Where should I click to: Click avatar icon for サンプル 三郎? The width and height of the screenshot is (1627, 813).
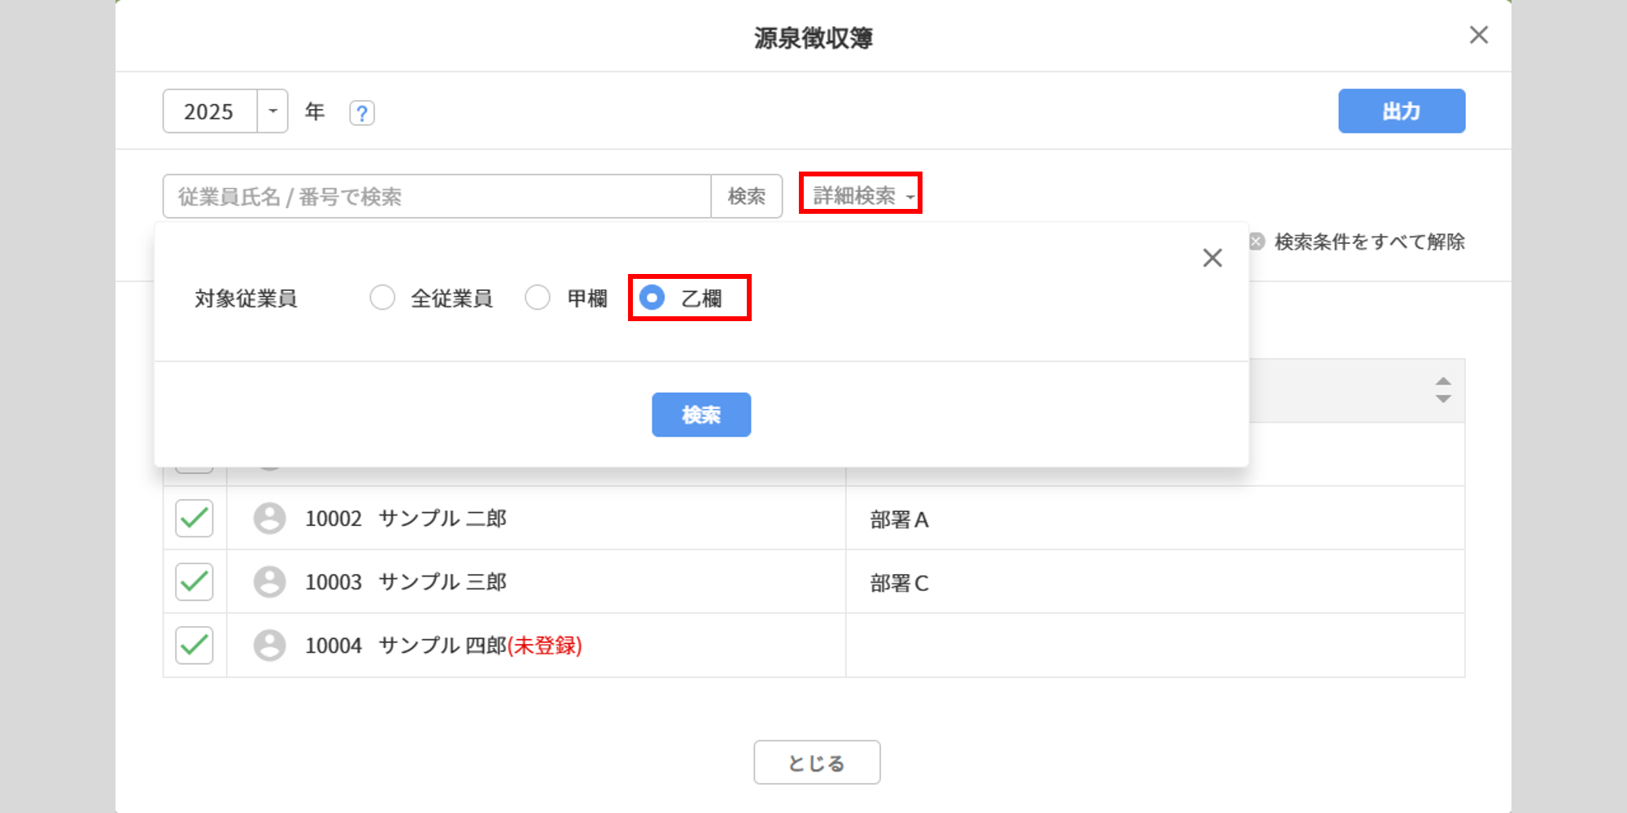(269, 581)
